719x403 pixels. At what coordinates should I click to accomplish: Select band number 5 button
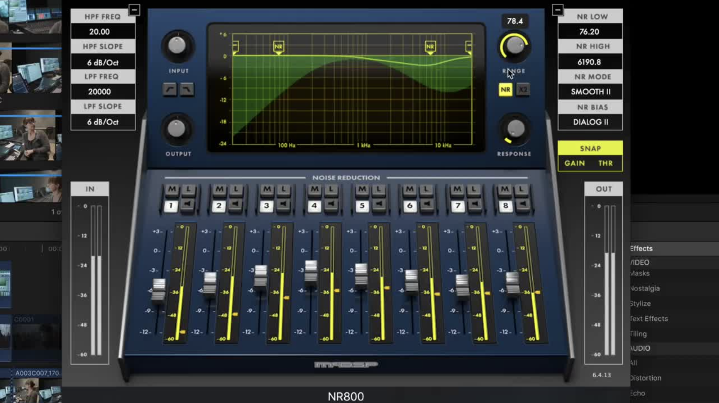pyautogui.click(x=362, y=206)
